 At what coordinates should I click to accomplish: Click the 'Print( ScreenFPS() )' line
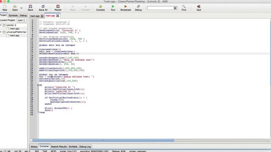click(58, 108)
